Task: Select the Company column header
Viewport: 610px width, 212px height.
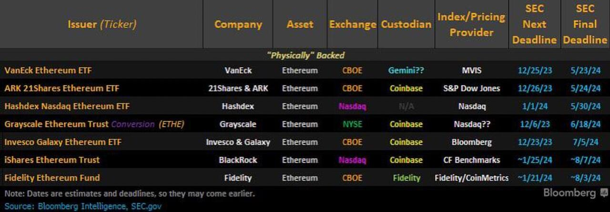Action: click(238, 24)
